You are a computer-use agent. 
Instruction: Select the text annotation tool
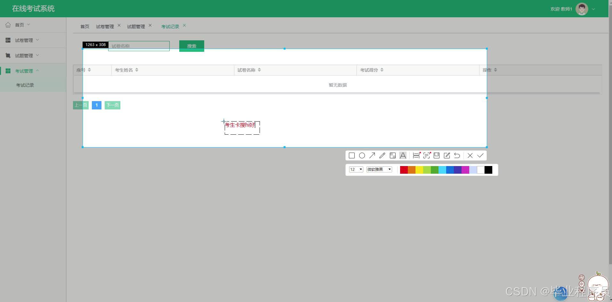403,155
